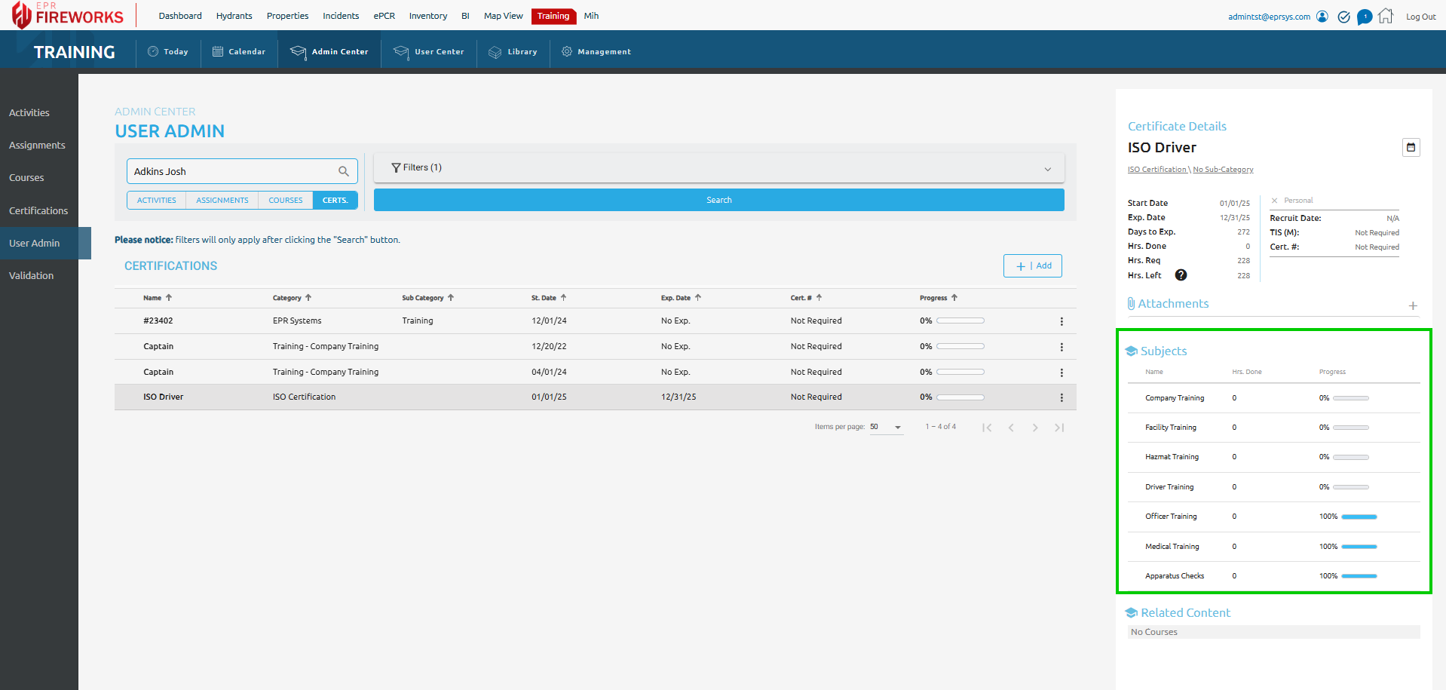
Task: Open the calendar icon beside ISO Driver
Action: tap(1411, 147)
